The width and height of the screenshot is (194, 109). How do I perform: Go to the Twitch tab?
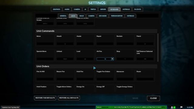[93, 9]
